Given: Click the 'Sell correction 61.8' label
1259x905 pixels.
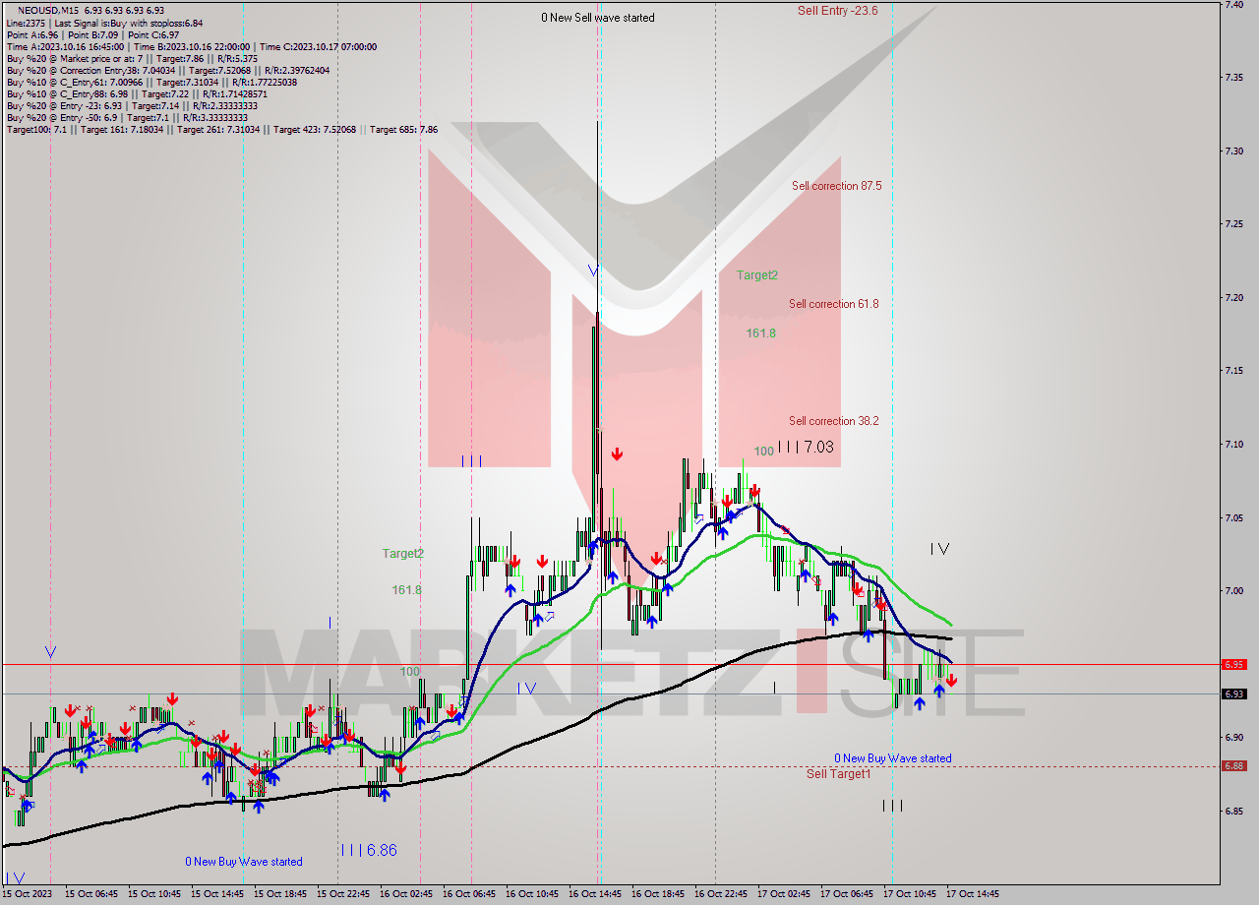Looking at the screenshot, I should click(834, 304).
